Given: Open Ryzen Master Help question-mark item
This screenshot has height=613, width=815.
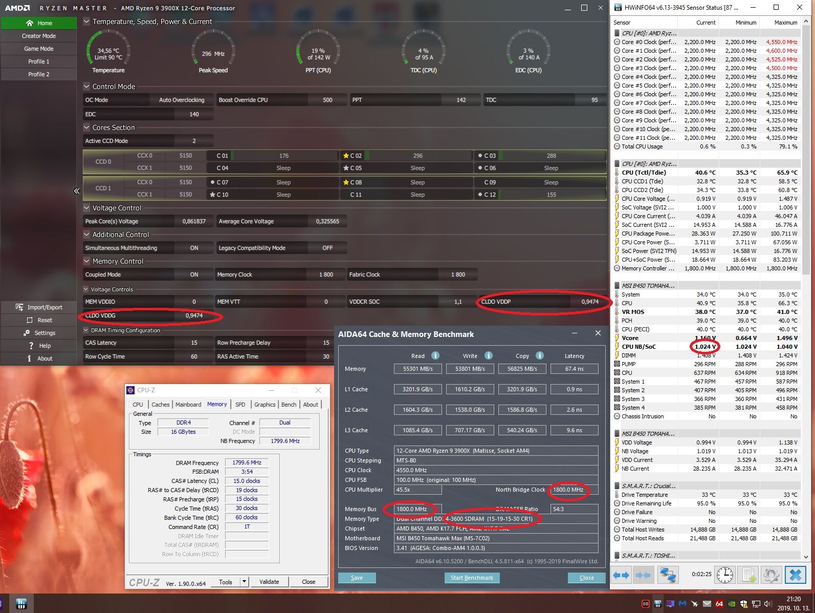Looking at the screenshot, I should pos(39,346).
